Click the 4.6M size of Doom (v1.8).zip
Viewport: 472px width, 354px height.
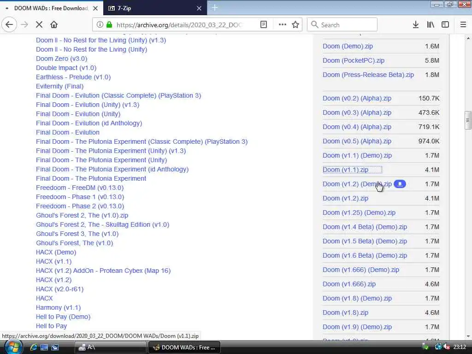(x=432, y=313)
